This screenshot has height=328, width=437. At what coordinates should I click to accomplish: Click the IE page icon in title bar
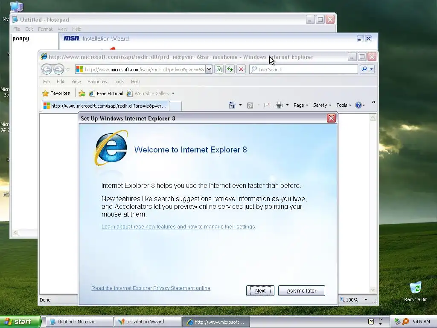pyautogui.click(x=44, y=57)
